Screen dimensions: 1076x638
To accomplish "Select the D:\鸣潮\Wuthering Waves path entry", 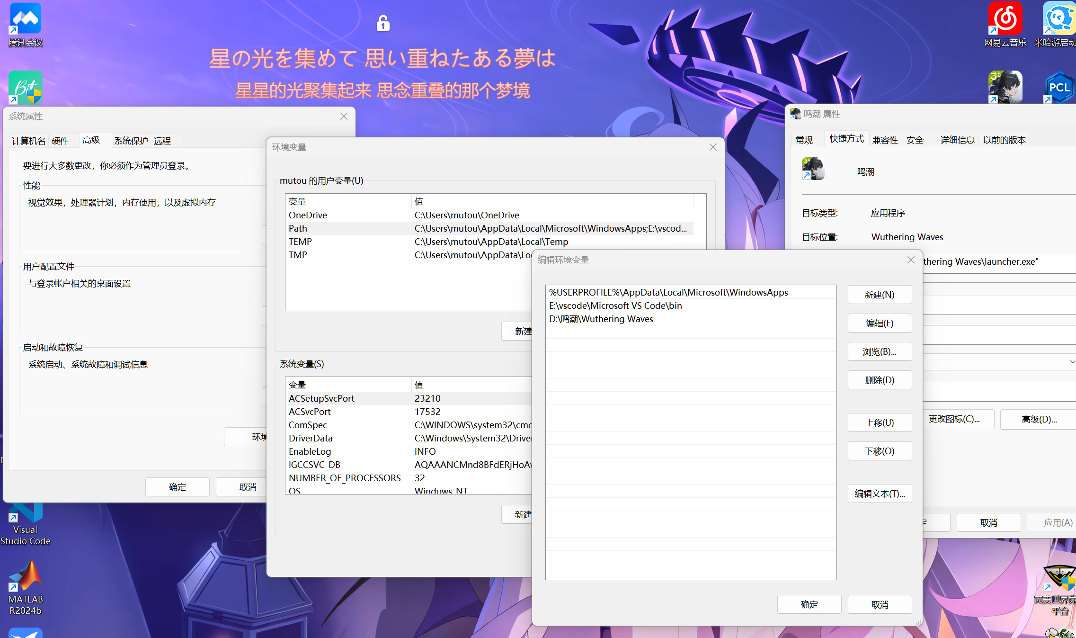I will point(601,319).
